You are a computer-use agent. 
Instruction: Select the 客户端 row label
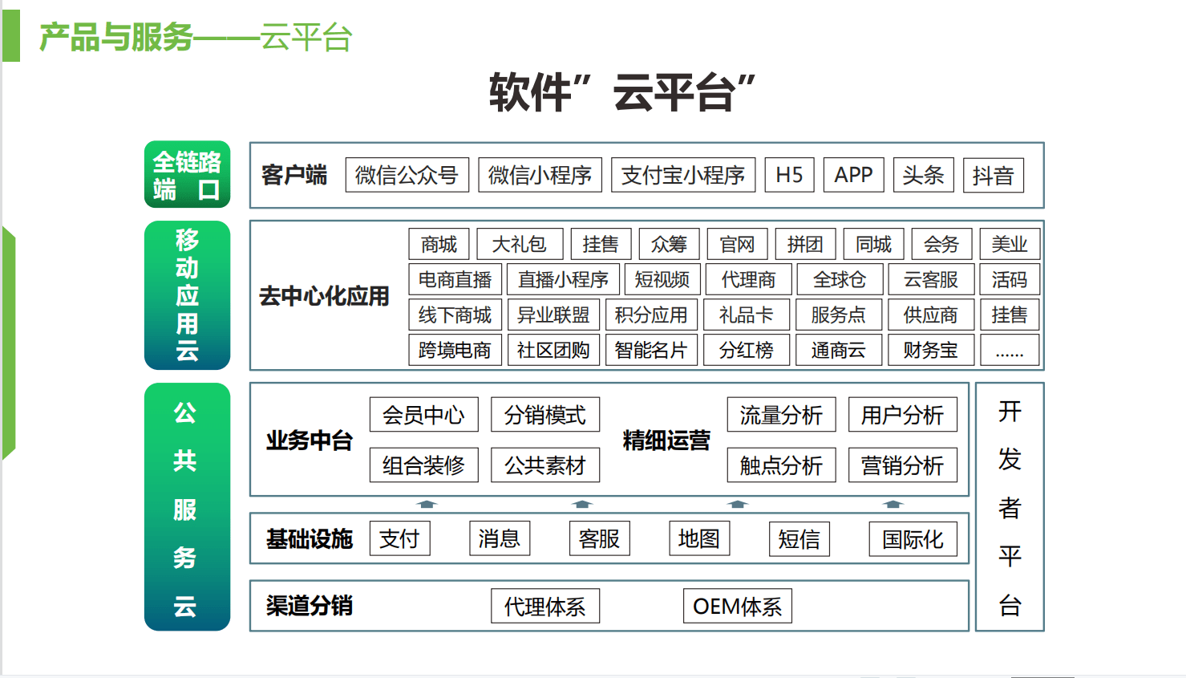click(294, 175)
